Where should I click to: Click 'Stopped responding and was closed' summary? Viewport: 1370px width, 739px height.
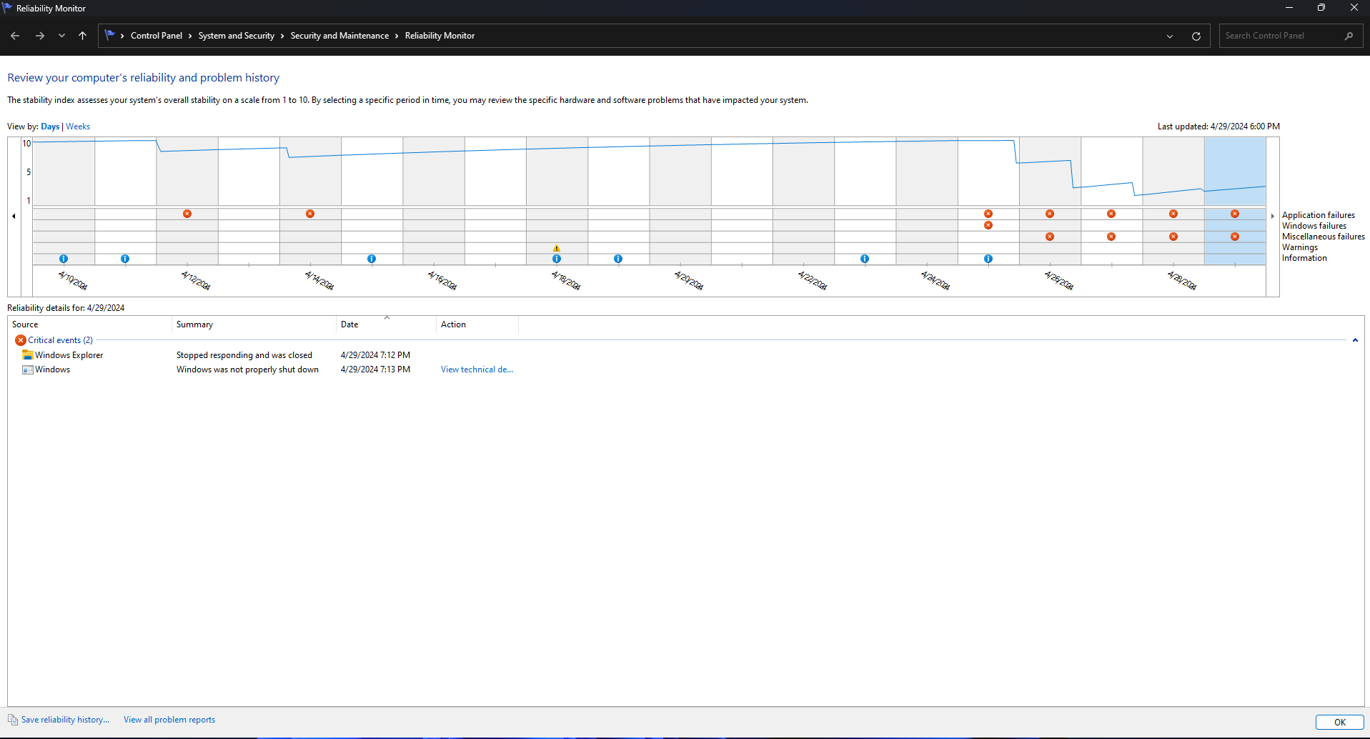244,355
